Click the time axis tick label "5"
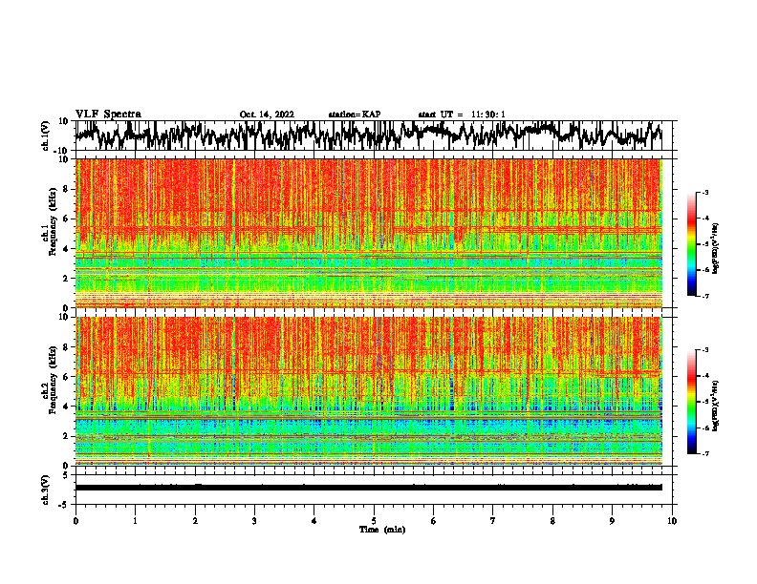 coord(374,521)
